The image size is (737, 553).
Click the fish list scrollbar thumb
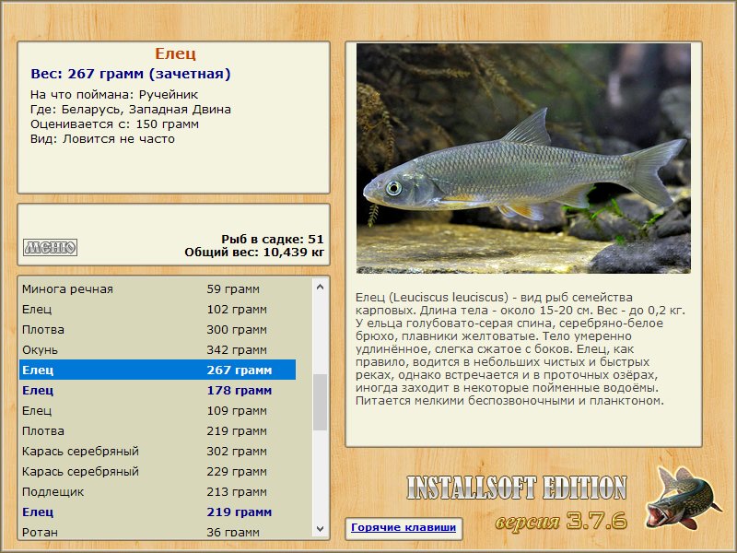[320, 402]
